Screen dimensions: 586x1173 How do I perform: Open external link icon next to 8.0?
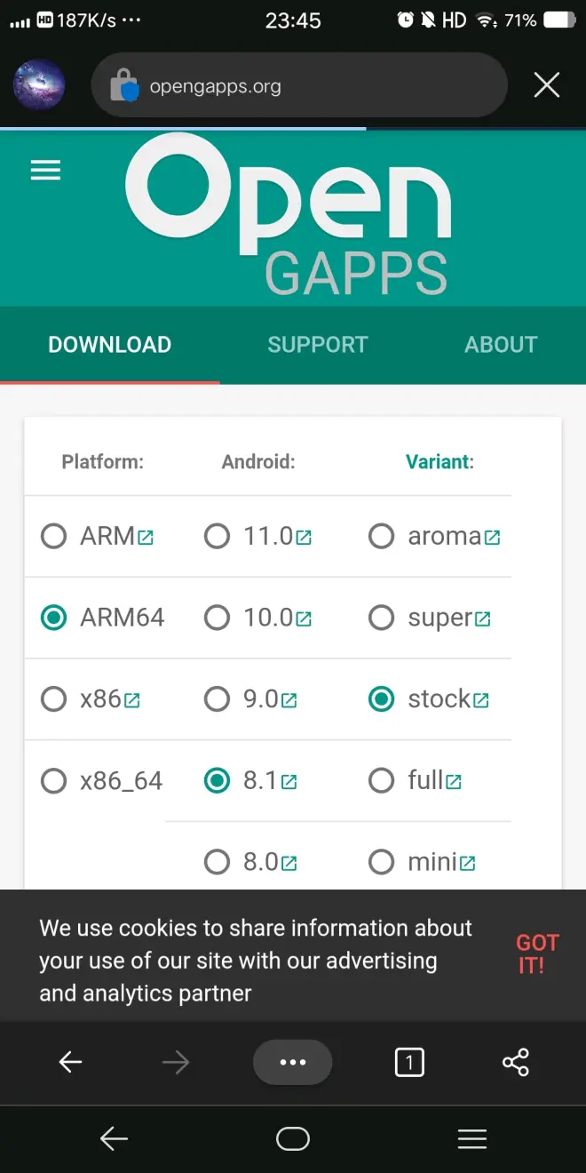pyautogui.click(x=289, y=863)
